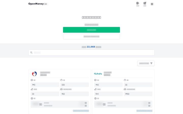Click the red and blue company logo
Screen dimensions: 183x114
34,74
